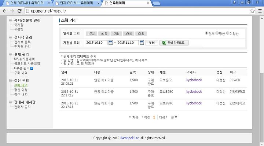Screen dimensions: 264x146
Task: Click the PCWEB note cell
Action: click(x=235, y=80)
